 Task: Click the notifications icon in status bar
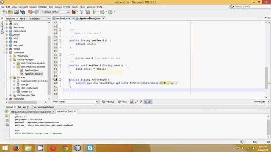242,142
